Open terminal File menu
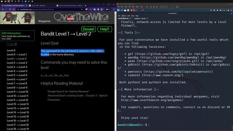 click(x=119, y=16)
